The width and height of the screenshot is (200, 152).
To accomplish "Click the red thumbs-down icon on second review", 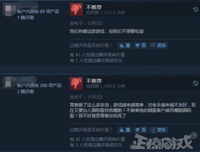I will pyautogui.click(x=76, y=83).
